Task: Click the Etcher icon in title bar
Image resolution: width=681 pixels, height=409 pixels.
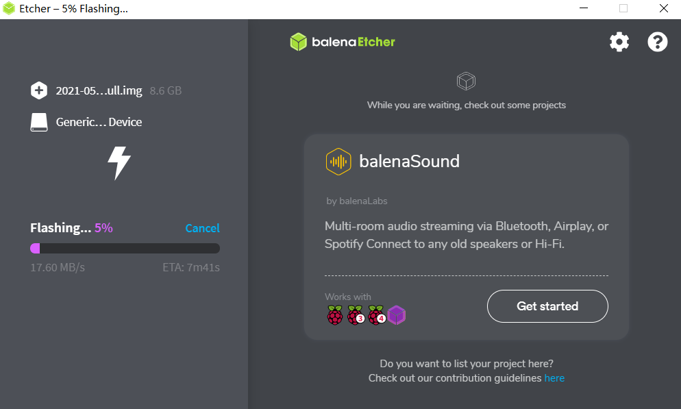Action: tap(9, 9)
